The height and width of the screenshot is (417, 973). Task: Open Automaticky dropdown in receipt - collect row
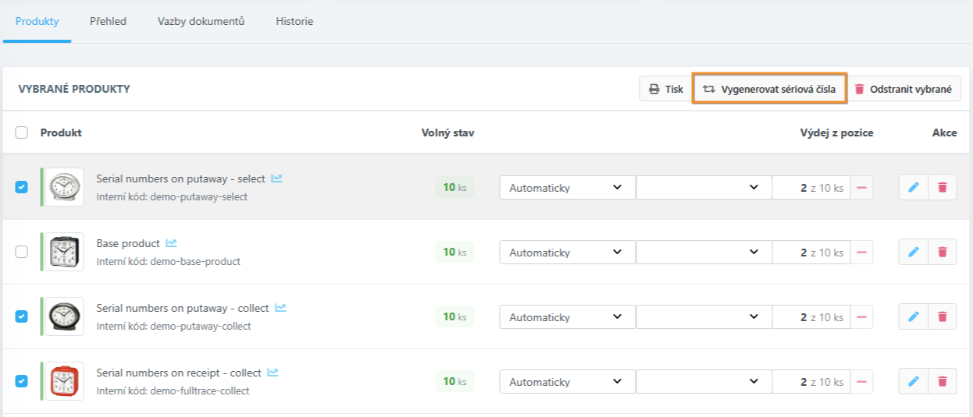pyautogui.click(x=566, y=382)
